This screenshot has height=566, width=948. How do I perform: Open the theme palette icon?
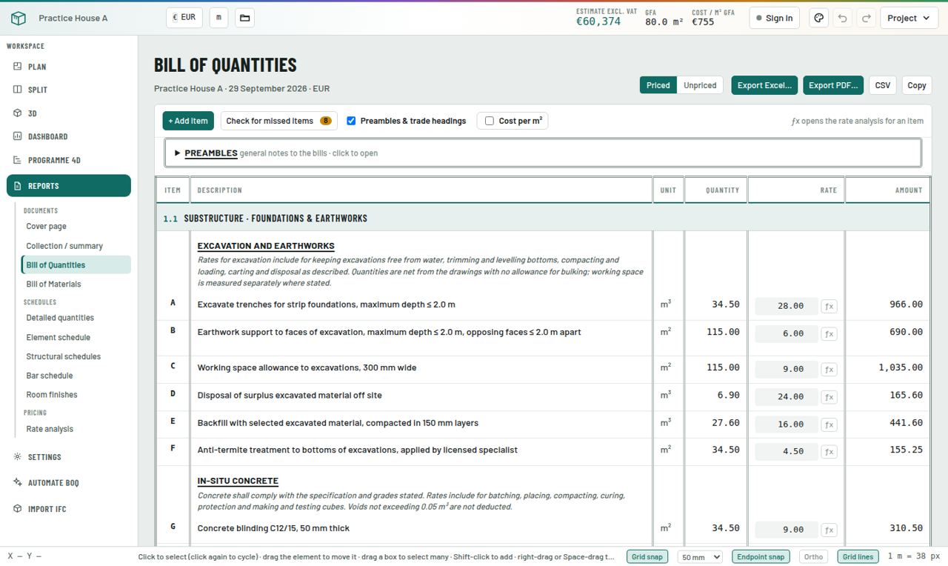pos(818,18)
